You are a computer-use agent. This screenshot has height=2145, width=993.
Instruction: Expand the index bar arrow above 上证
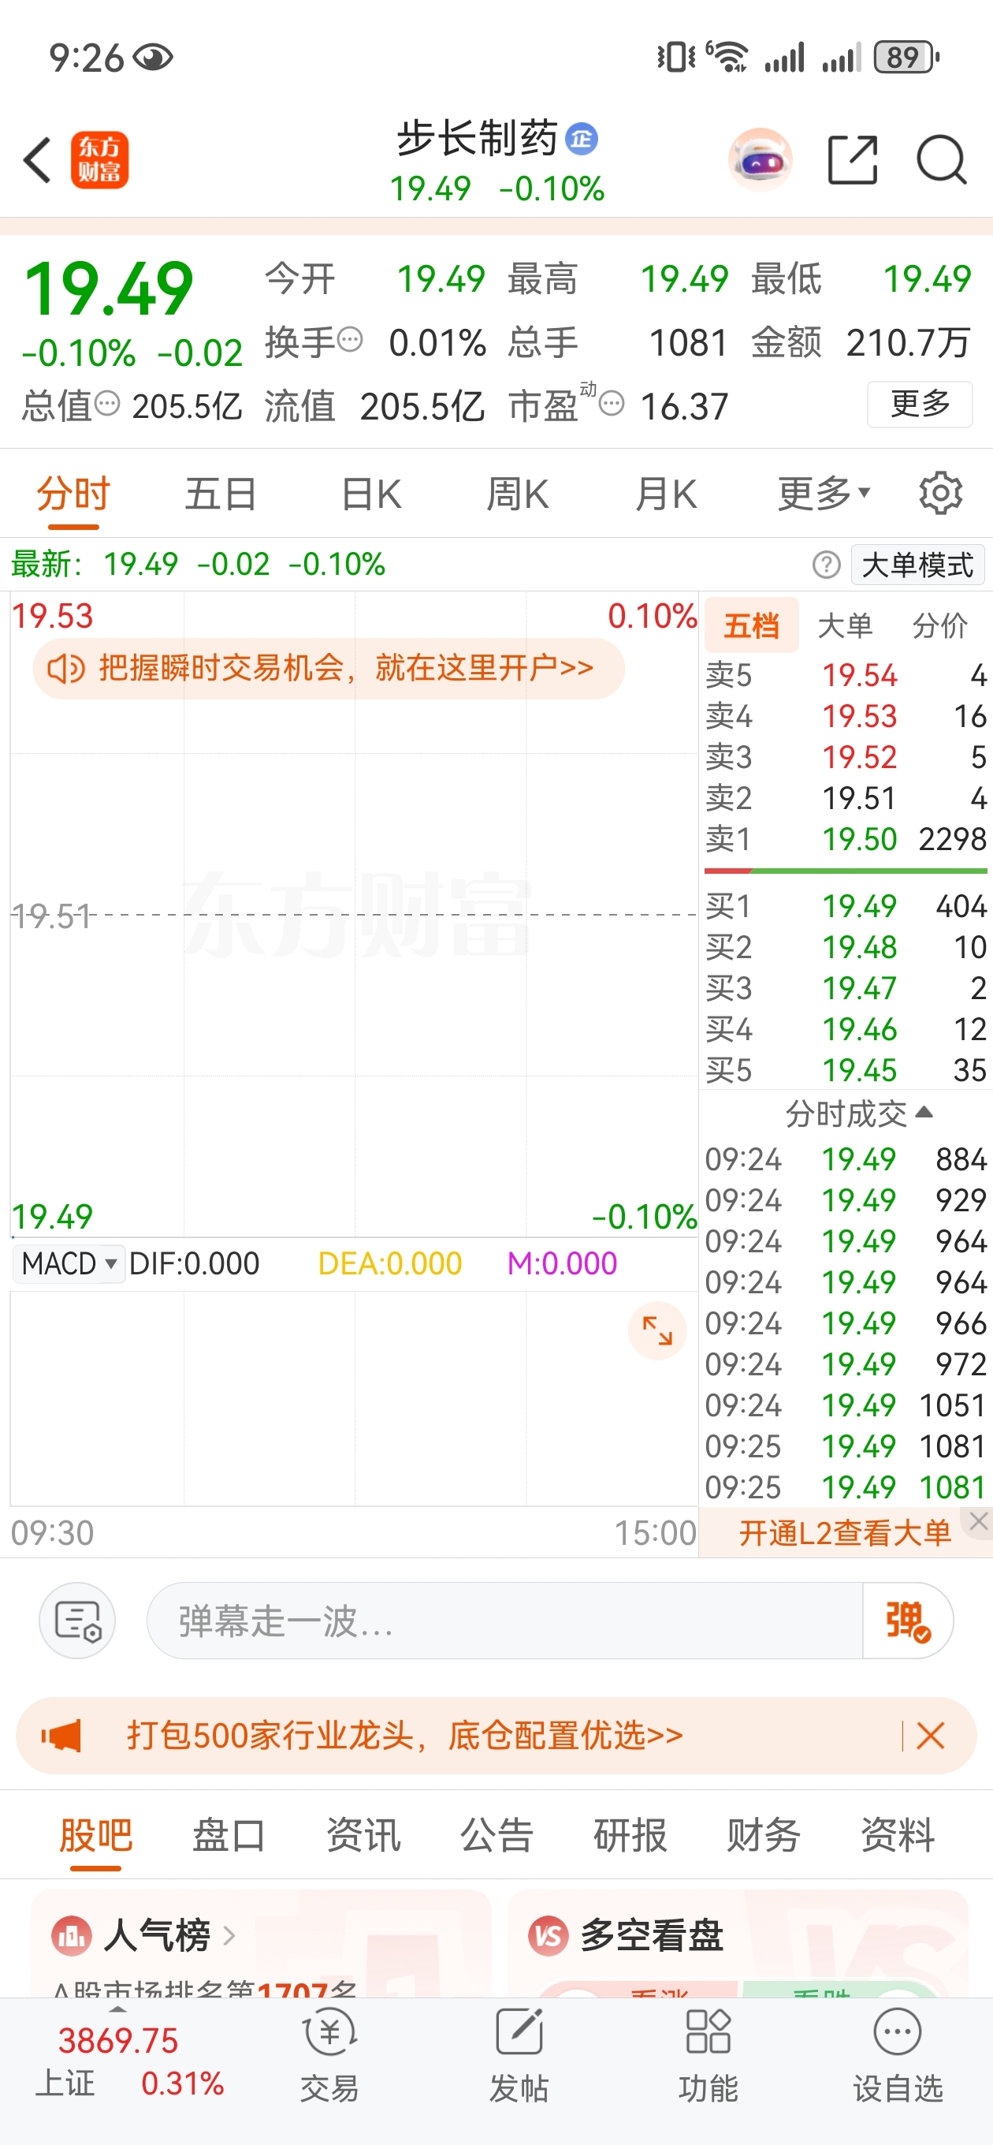point(118,2009)
